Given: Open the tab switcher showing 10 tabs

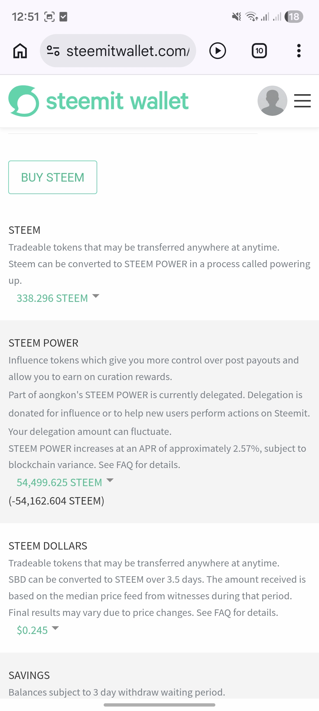Looking at the screenshot, I should (259, 51).
